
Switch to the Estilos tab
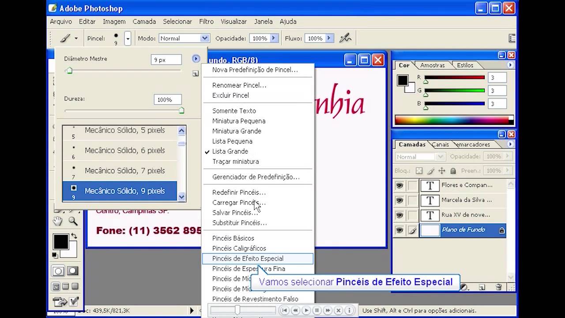coord(465,65)
